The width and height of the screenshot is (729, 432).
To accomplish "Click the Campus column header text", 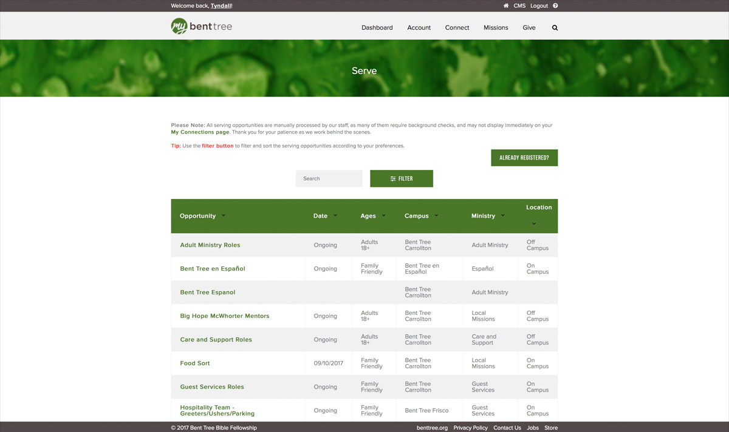I will click(x=417, y=216).
